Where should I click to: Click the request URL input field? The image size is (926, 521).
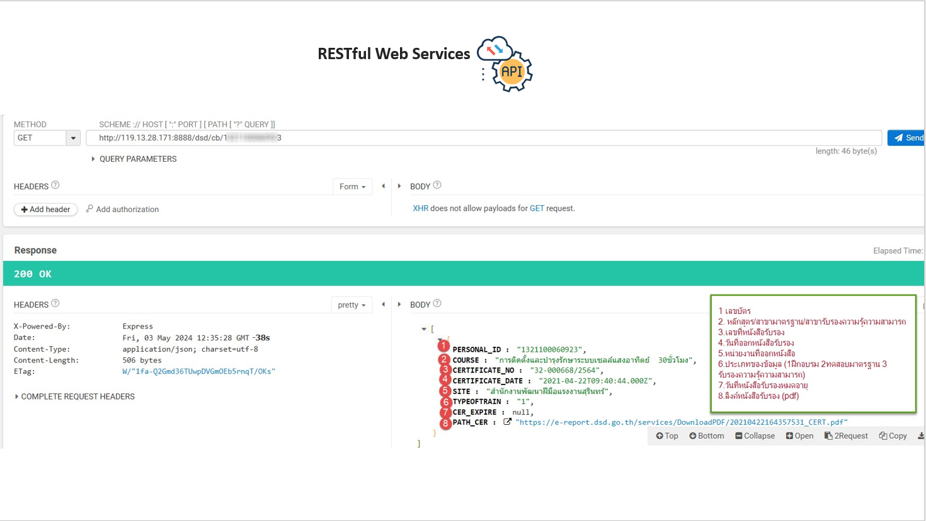(484, 138)
